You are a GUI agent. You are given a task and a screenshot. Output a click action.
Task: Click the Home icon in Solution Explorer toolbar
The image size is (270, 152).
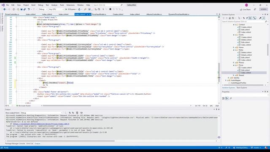click(x=229, y=18)
